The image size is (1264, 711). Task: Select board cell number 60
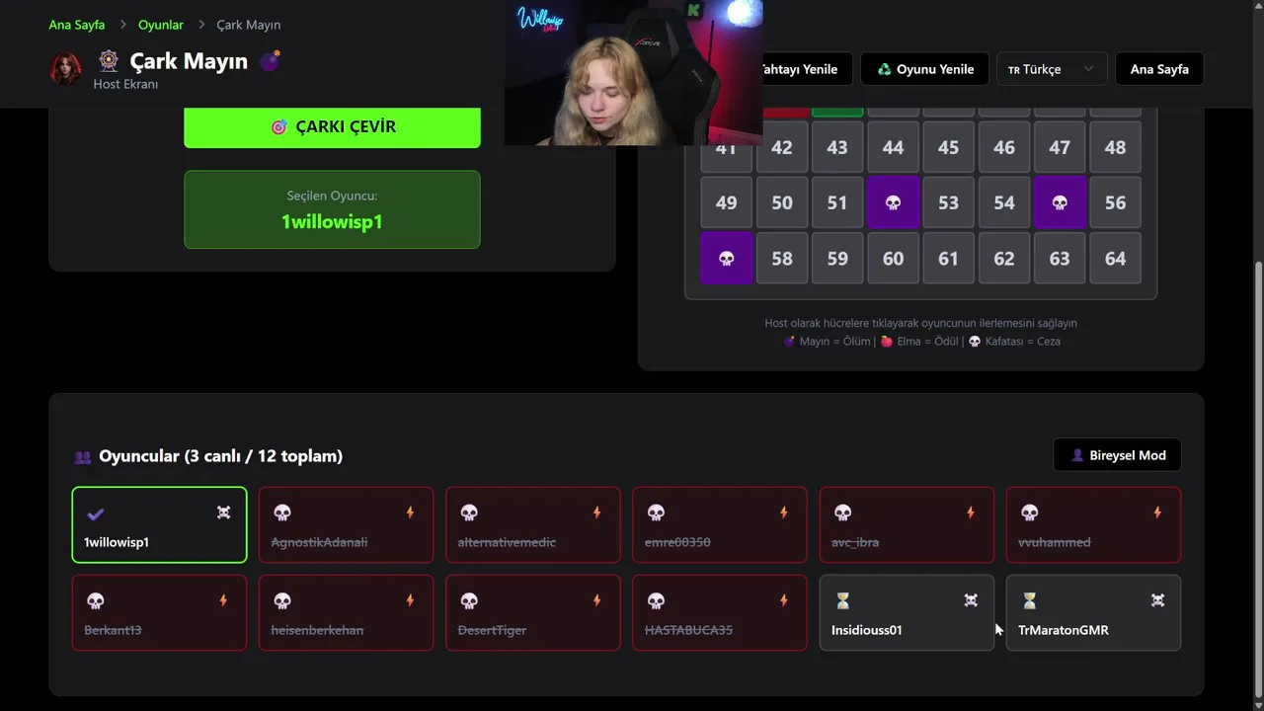(893, 259)
